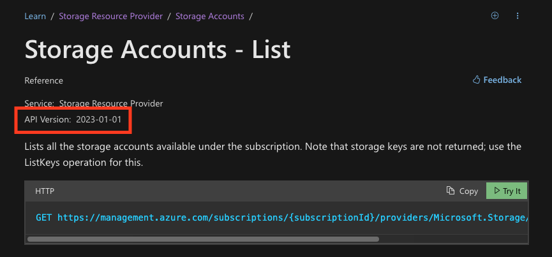Navigate to the Storage Accounts breadcrumb
552x257 pixels.
coord(209,16)
